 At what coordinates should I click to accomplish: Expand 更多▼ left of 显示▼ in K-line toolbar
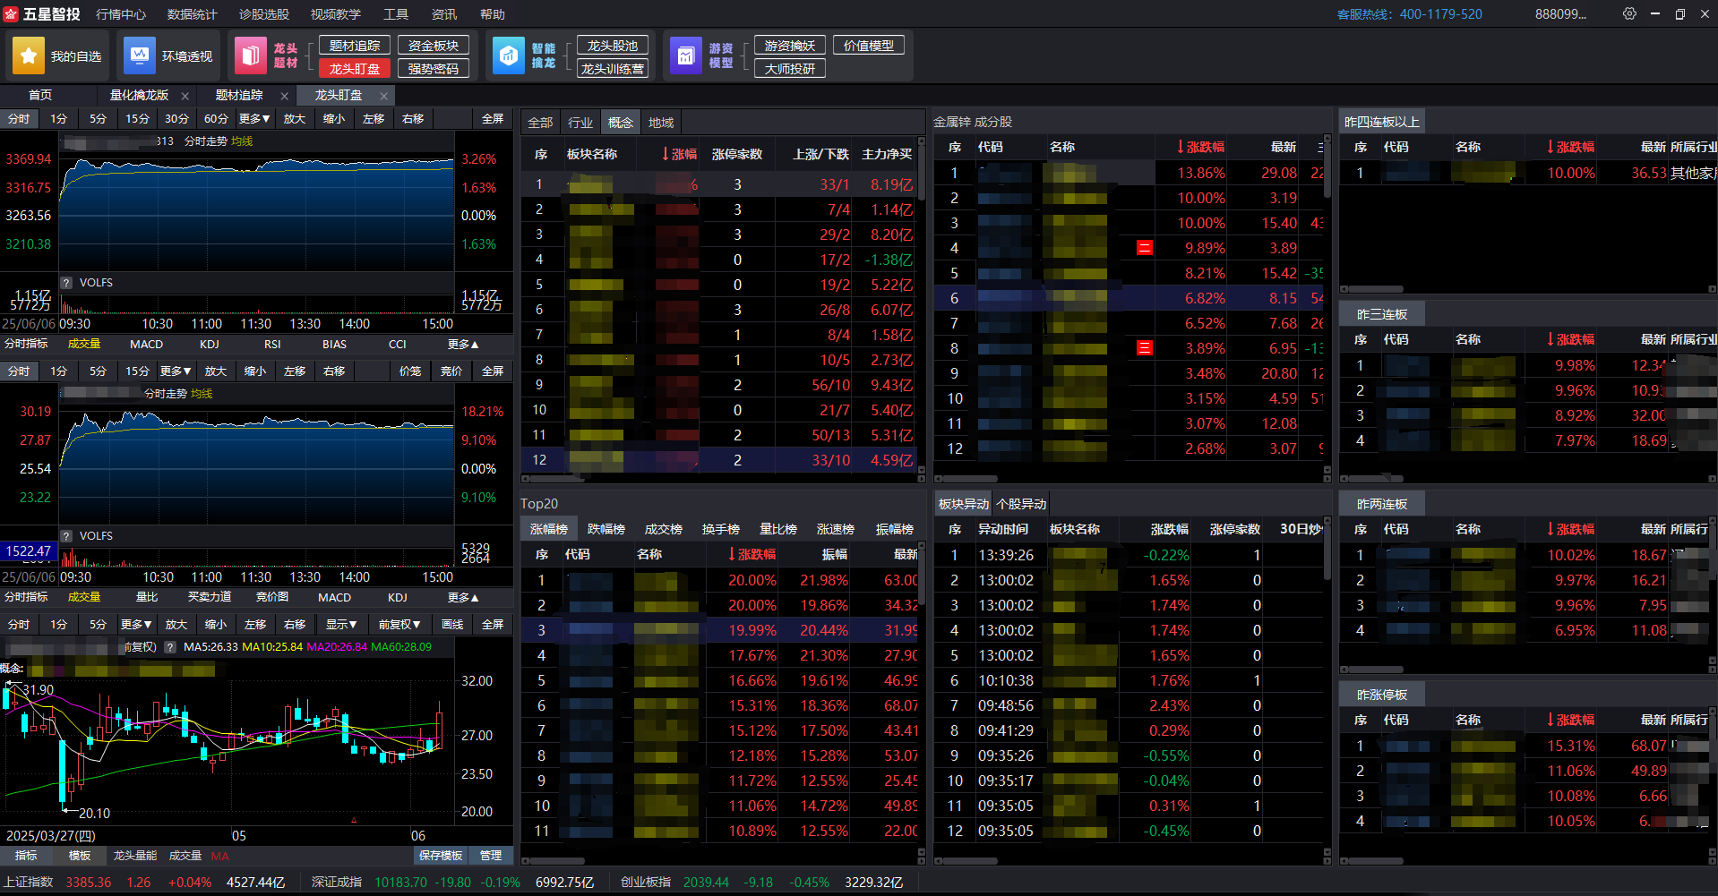pos(136,625)
